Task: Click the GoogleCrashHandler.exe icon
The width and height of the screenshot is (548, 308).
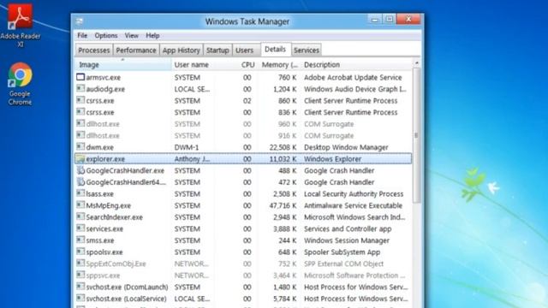Action: [80, 170]
